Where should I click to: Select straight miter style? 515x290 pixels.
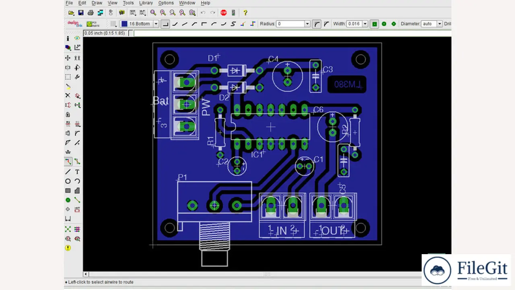(326, 24)
